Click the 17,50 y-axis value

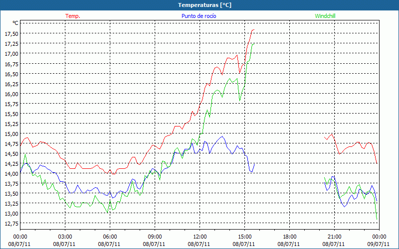tap(11, 34)
